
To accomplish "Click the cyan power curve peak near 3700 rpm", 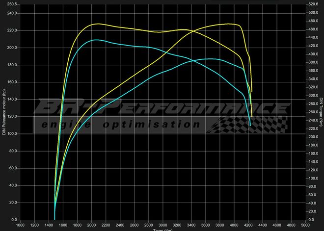I will 211,59.
